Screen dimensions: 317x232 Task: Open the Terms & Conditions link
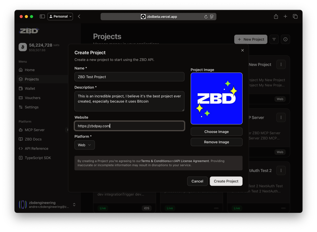(155, 161)
